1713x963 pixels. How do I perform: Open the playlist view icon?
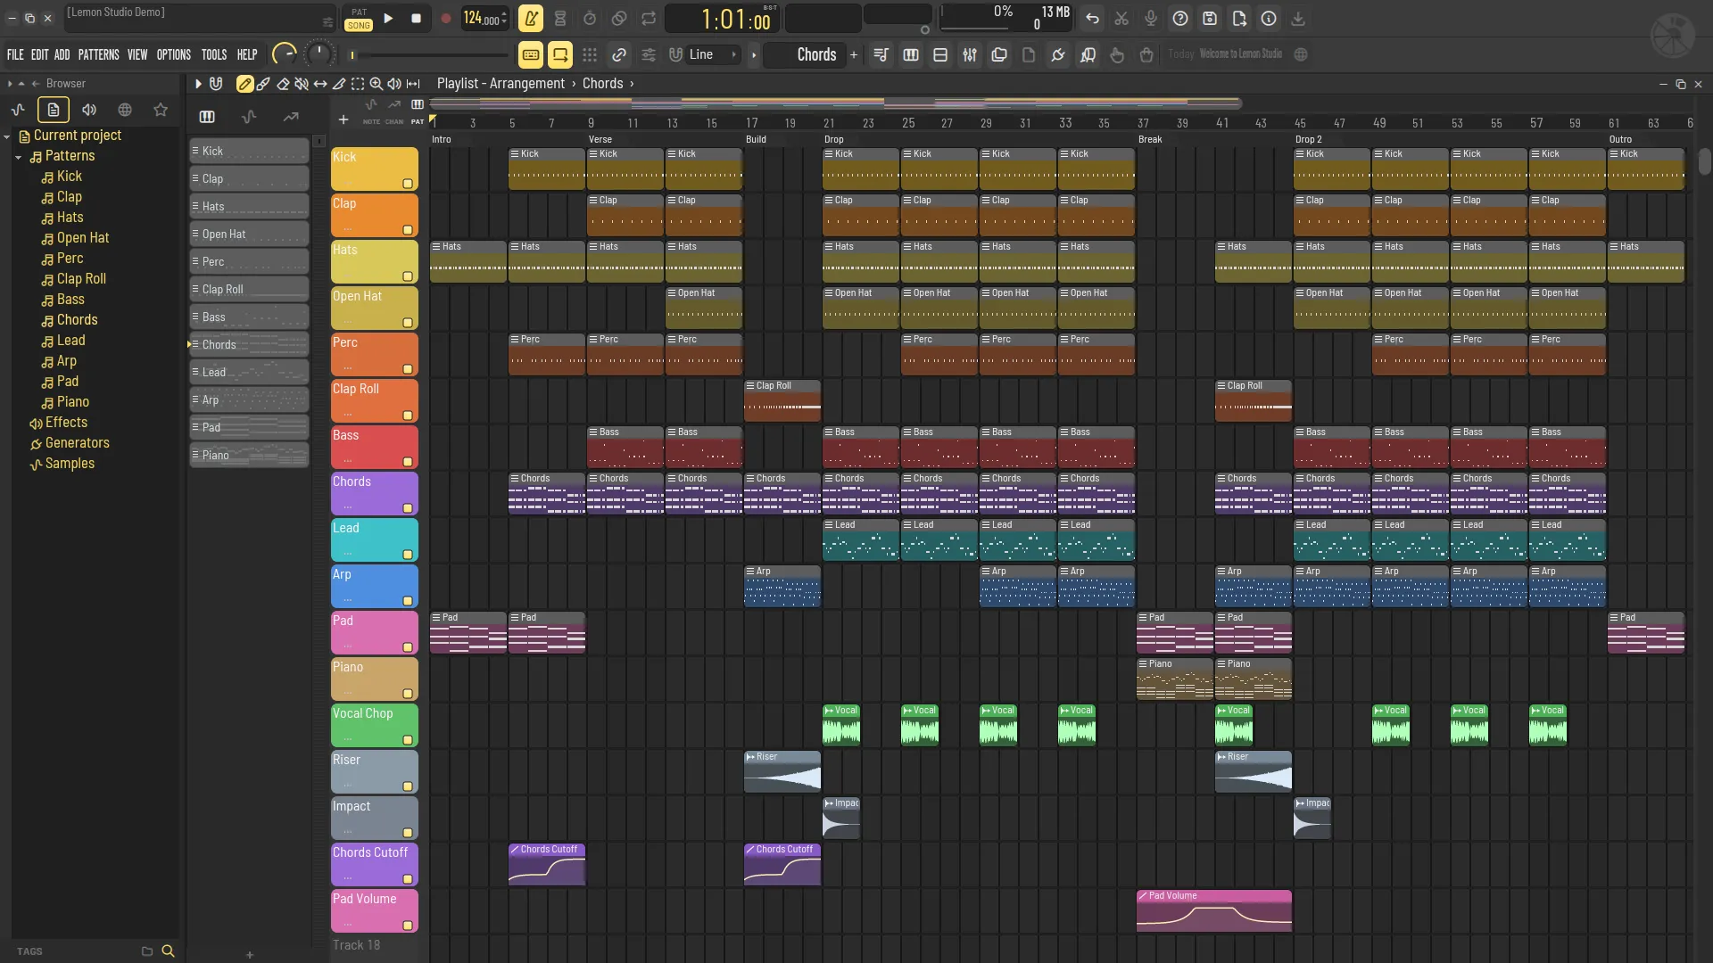(x=881, y=55)
